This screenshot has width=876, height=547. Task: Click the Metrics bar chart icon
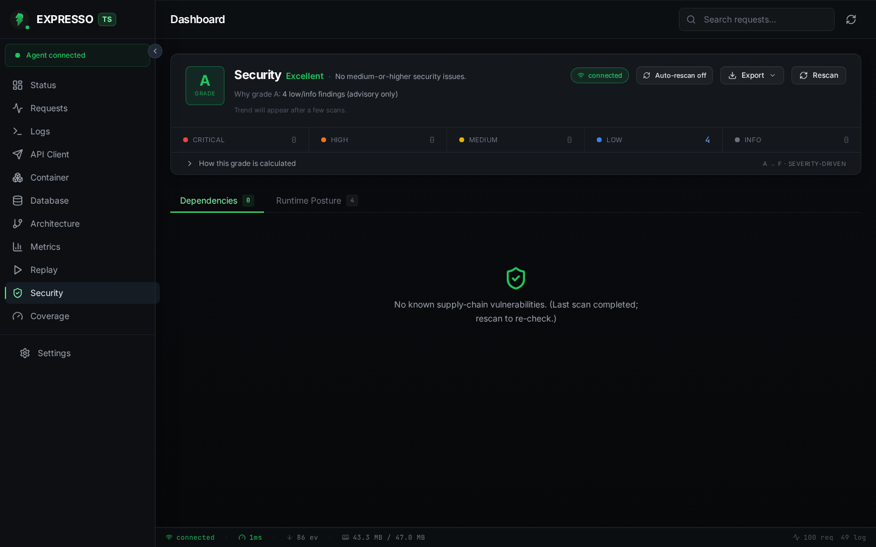pyautogui.click(x=18, y=247)
